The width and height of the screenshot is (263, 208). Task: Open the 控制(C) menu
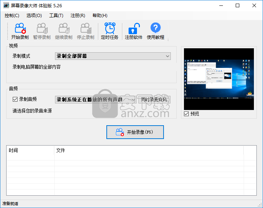point(12,16)
